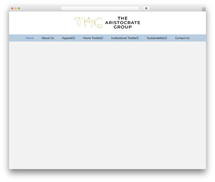Viewport: 215px width, 182px height.
Task: Close the browser window red button
Action: pyautogui.click(x=12, y=8)
